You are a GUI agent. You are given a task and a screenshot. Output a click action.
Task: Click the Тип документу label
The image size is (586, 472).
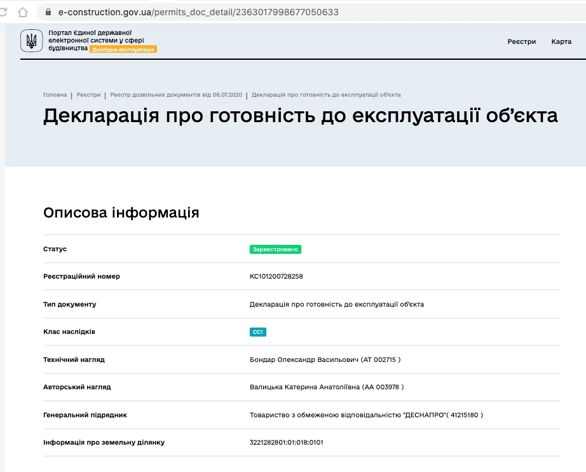pos(69,304)
